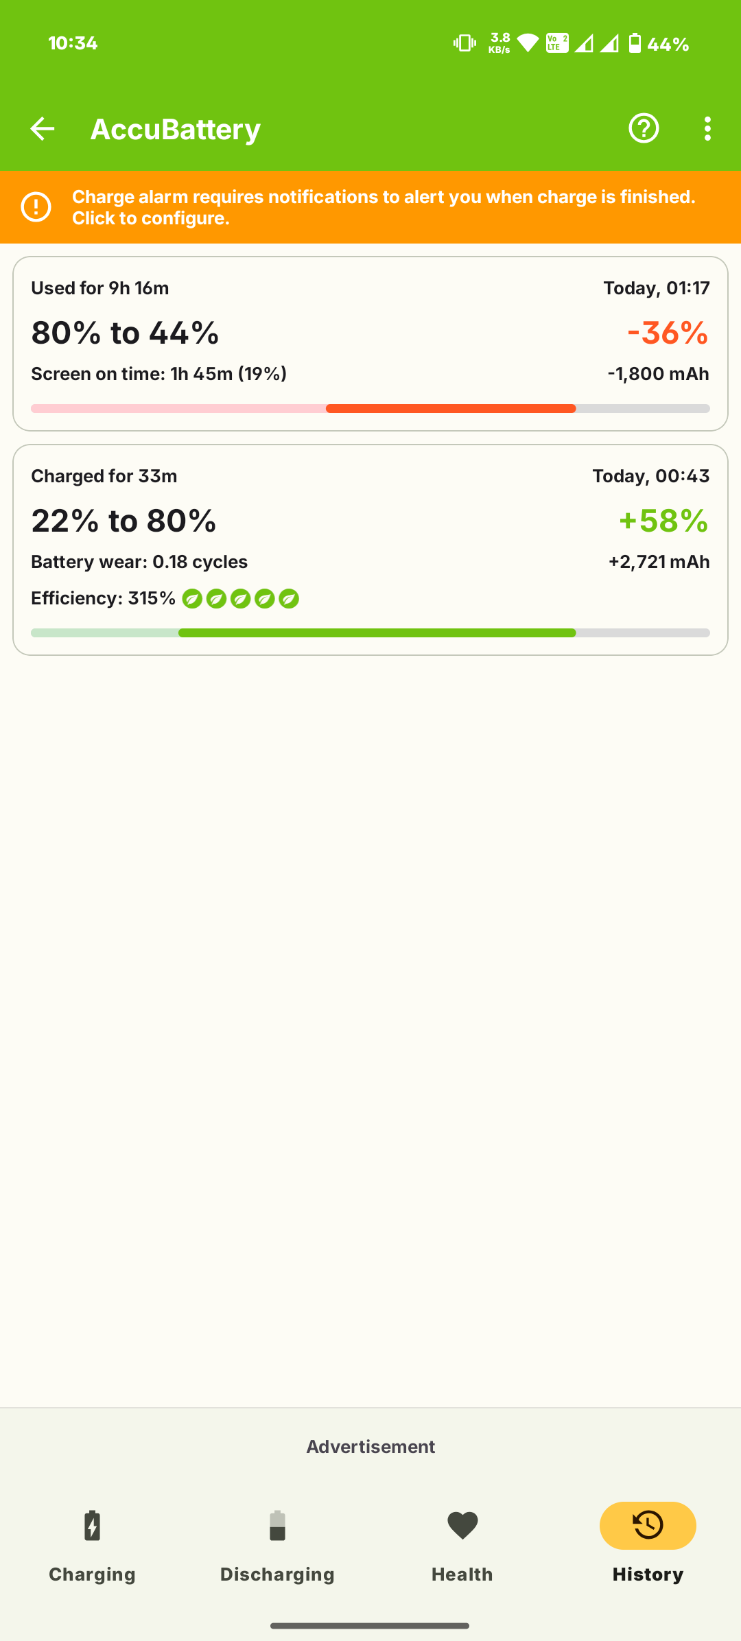741x1641 pixels.
Task: Select the History clock icon
Action: click(x=648, y=1526)
